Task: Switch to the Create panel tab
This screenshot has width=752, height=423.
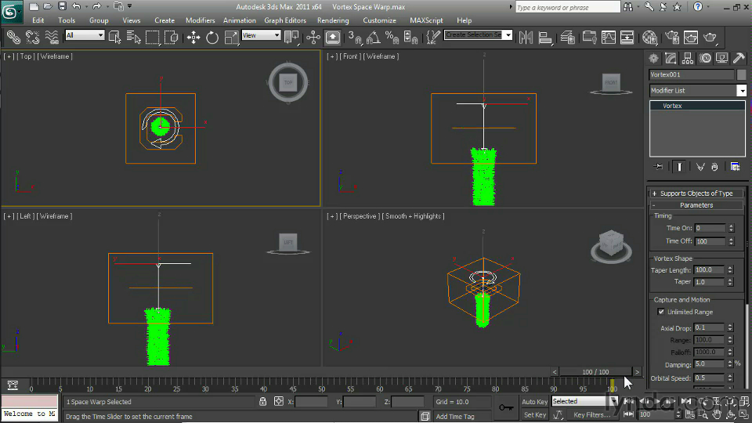Action: tap(653, 58)
